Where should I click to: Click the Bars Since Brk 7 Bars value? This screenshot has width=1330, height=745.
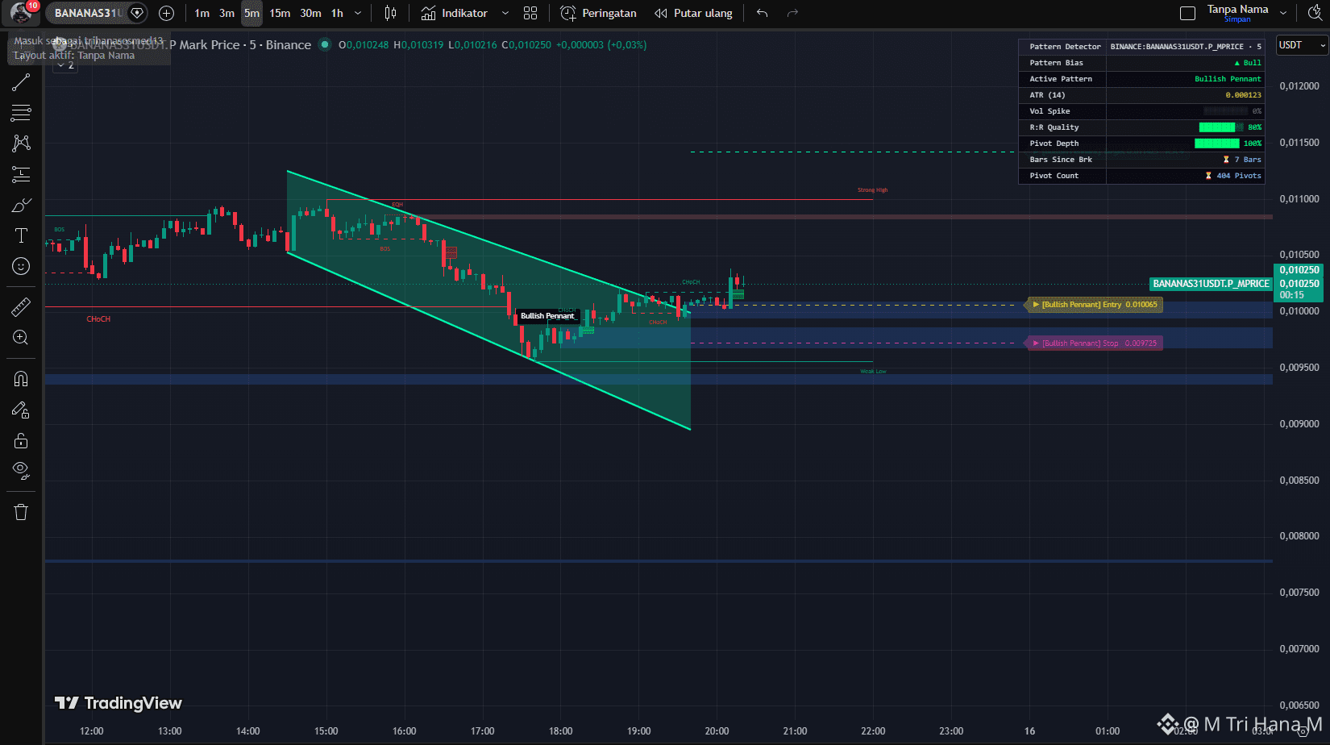[1242, 160]
